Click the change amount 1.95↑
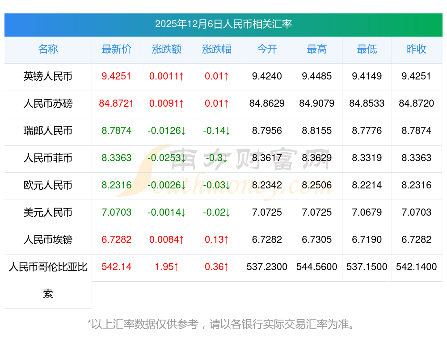This screenshot has height=338, width=447. (166, 267)
